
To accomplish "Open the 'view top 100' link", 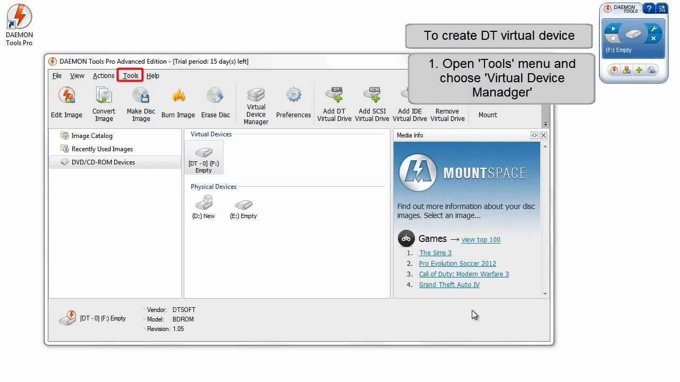I will (x=481, y=240).
